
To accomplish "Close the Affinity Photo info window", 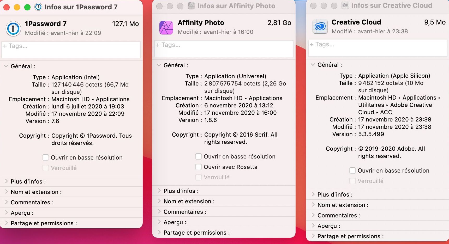I will point(159,6).
